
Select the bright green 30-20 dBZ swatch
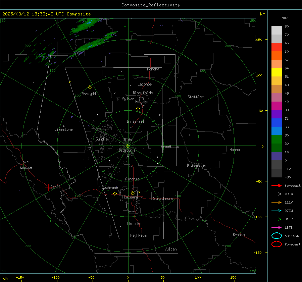coord(276,139)
